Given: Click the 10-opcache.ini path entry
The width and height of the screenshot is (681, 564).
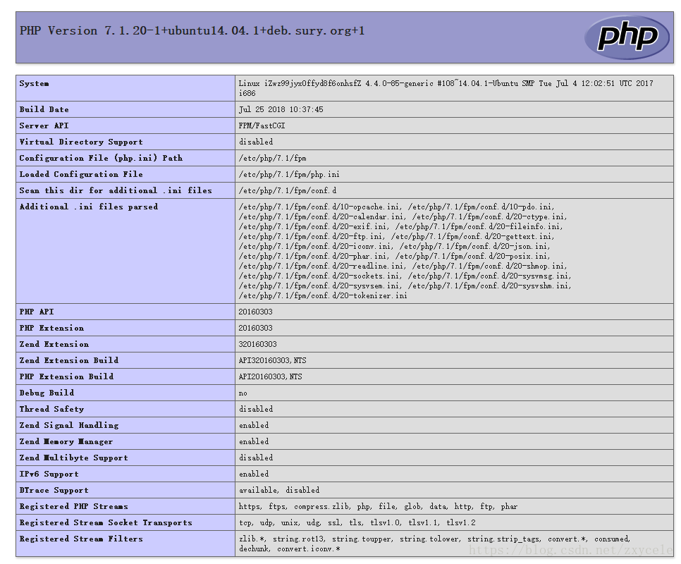Looking at the screenshot, I should click(320, 207).
